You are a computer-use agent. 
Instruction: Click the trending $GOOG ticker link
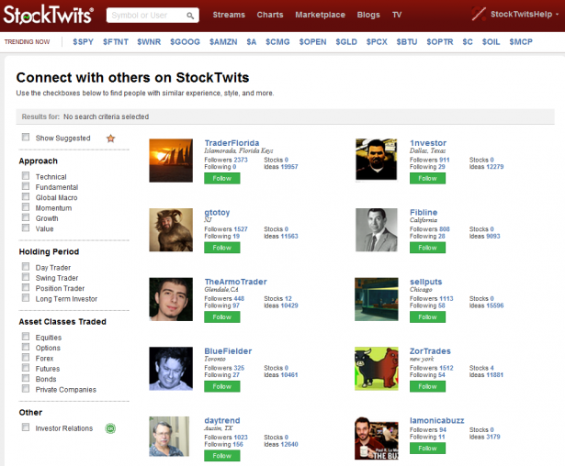point(186,42)
